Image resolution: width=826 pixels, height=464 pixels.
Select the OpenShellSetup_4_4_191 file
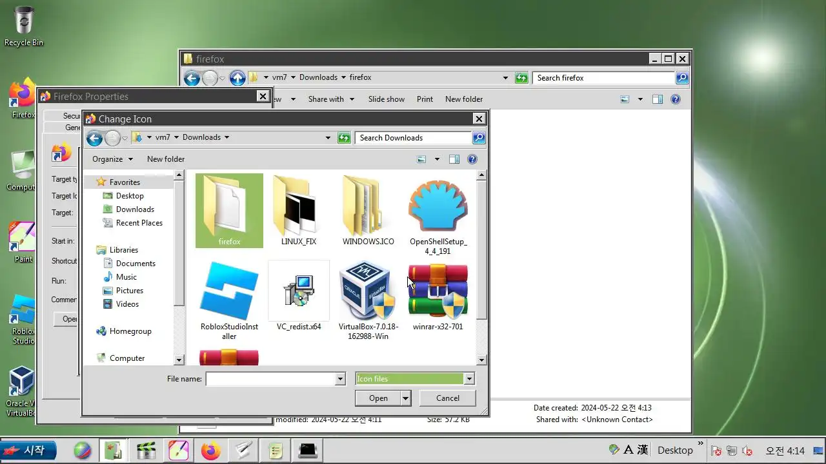pyautogui.click(x=438, y=215)
